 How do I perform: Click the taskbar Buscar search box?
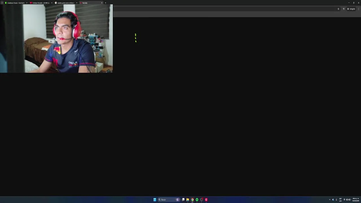tap(169, 200)
